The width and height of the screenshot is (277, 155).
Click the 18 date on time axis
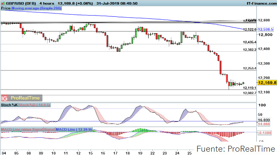point(128,153)
